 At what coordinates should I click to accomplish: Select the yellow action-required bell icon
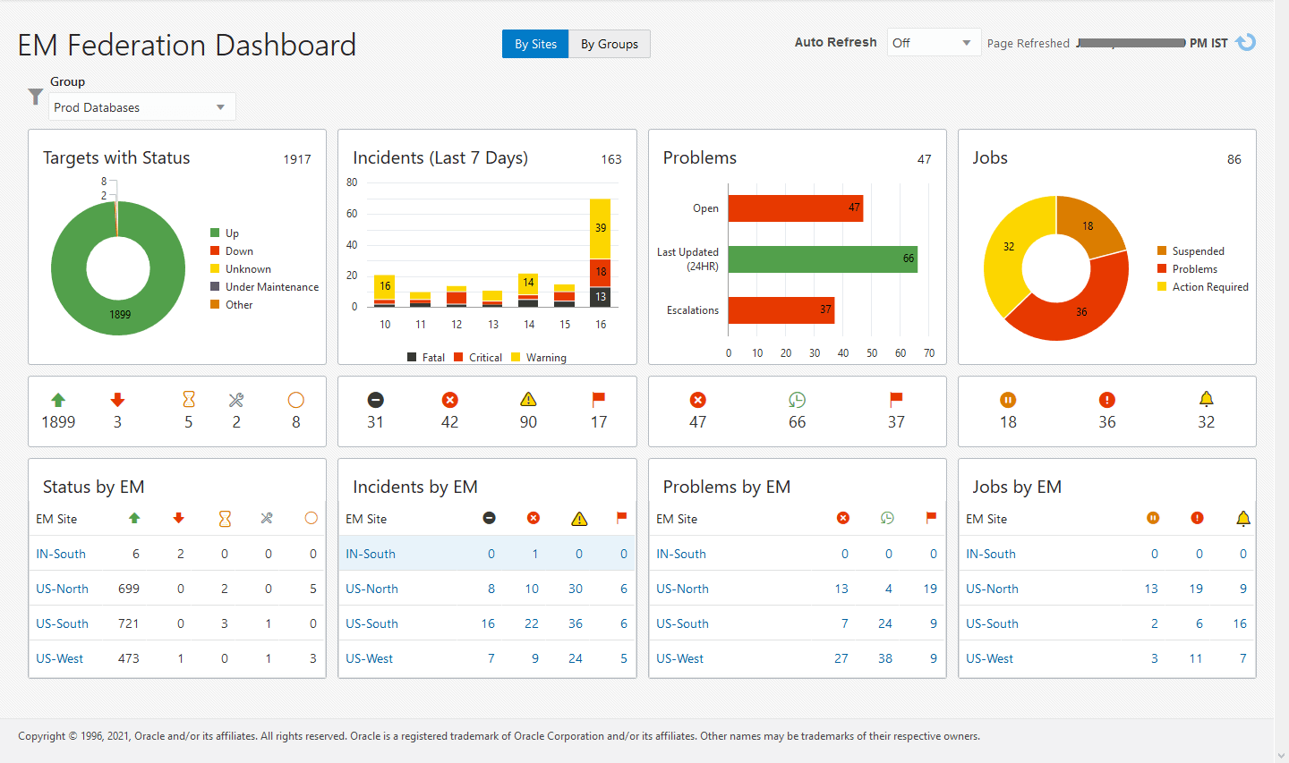coord(1206,400)
